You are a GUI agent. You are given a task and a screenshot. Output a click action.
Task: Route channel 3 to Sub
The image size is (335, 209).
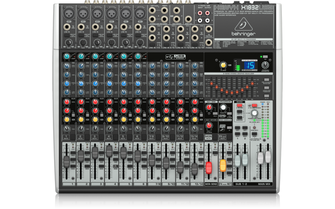coord(101,159)
